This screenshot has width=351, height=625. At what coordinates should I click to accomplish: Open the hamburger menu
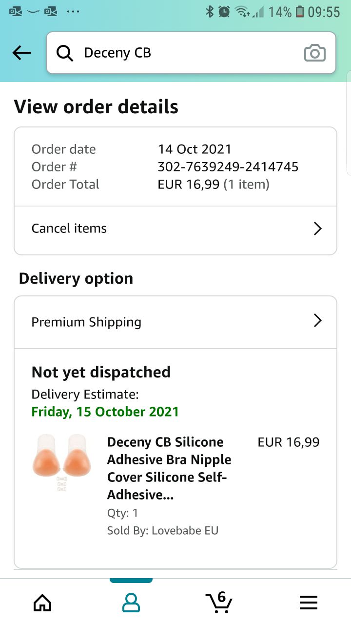click(308, 603)
